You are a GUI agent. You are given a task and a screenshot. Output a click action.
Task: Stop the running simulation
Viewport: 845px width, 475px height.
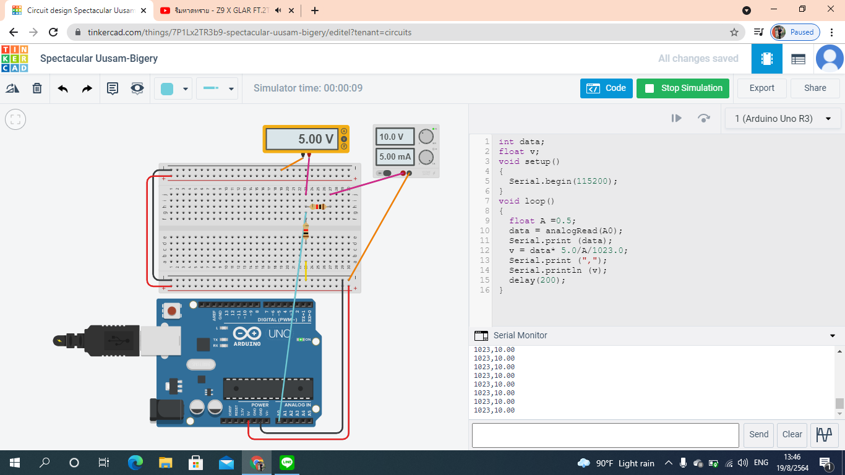(x=683, y=88)
